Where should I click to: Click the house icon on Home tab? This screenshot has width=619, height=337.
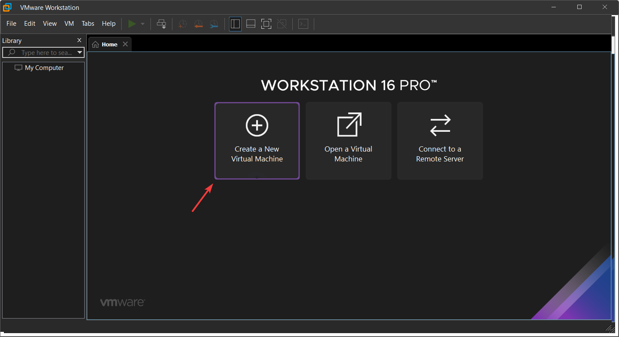[95, 45]
